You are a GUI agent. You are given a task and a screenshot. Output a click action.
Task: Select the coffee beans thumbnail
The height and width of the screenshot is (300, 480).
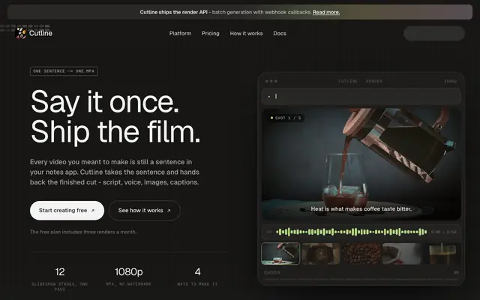coord(361,253)
